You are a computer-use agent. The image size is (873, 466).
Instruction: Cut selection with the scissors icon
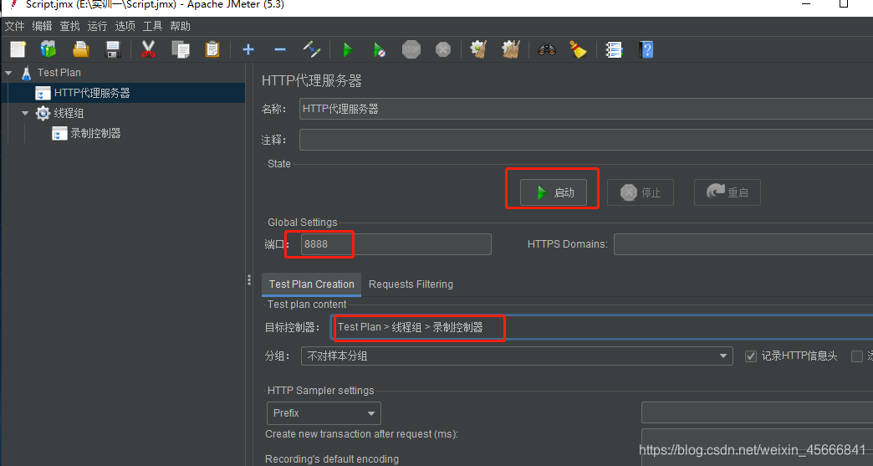point(148,49)
